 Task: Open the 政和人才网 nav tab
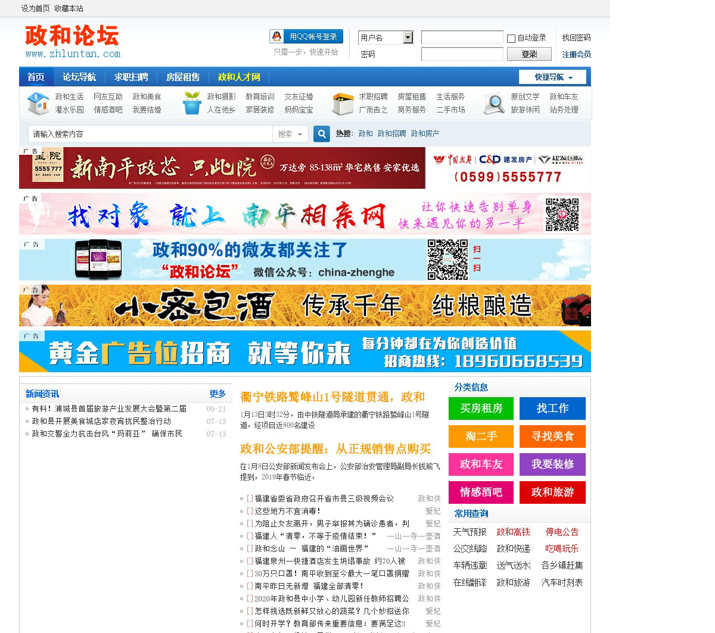(x=239, y=77)
